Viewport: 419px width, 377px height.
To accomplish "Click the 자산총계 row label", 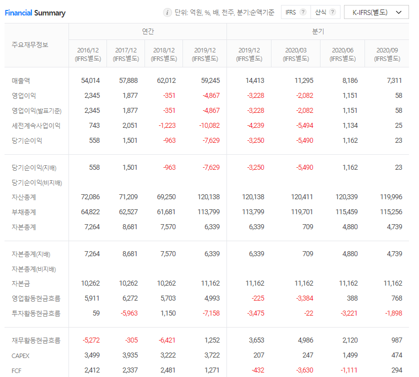I will pyautogui.click(x=24, y=197).
